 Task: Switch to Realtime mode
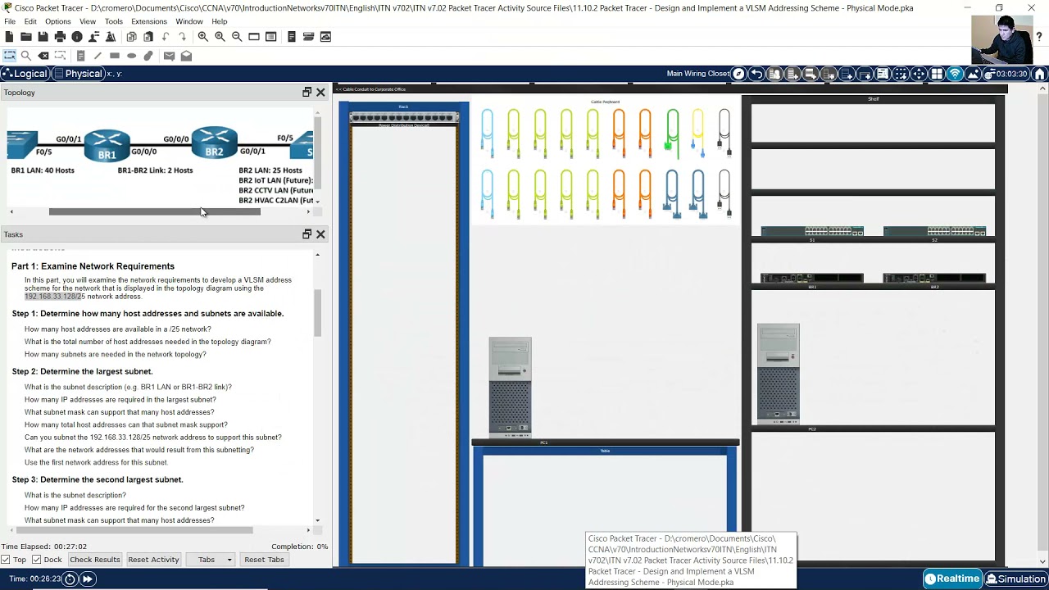click(x=953, y=579)
